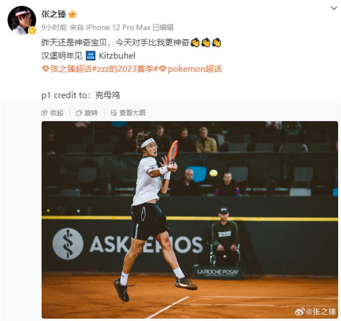The image size is (341, 321).
Task: Open the post options chevron menu
Action: (334, 8)
